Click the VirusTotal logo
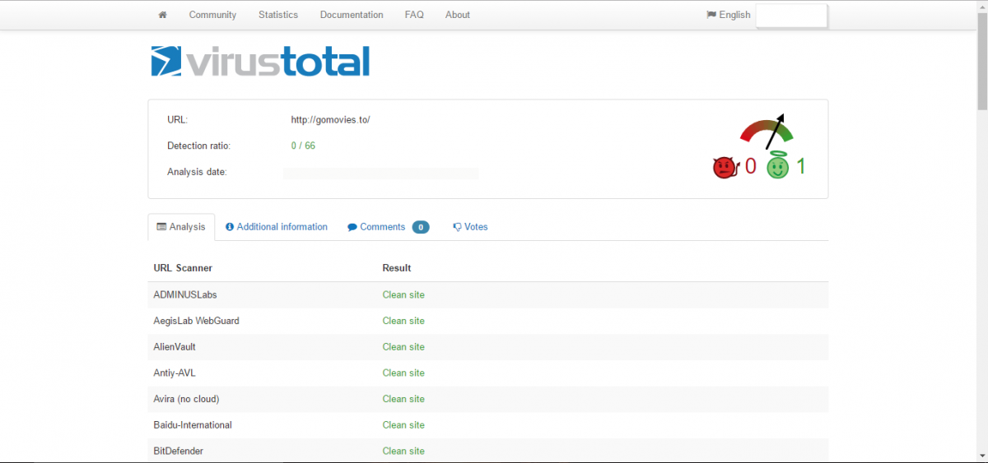This screenshot has height=463, width=988. (x=260, y=62)
